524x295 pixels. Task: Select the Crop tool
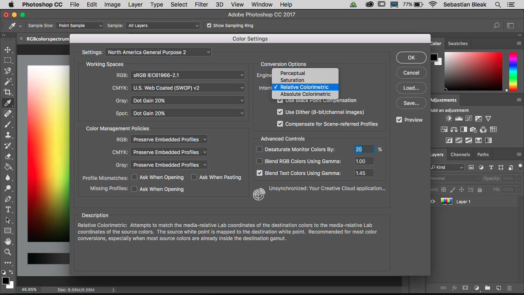pyautogui.click(x=8, y=92)
